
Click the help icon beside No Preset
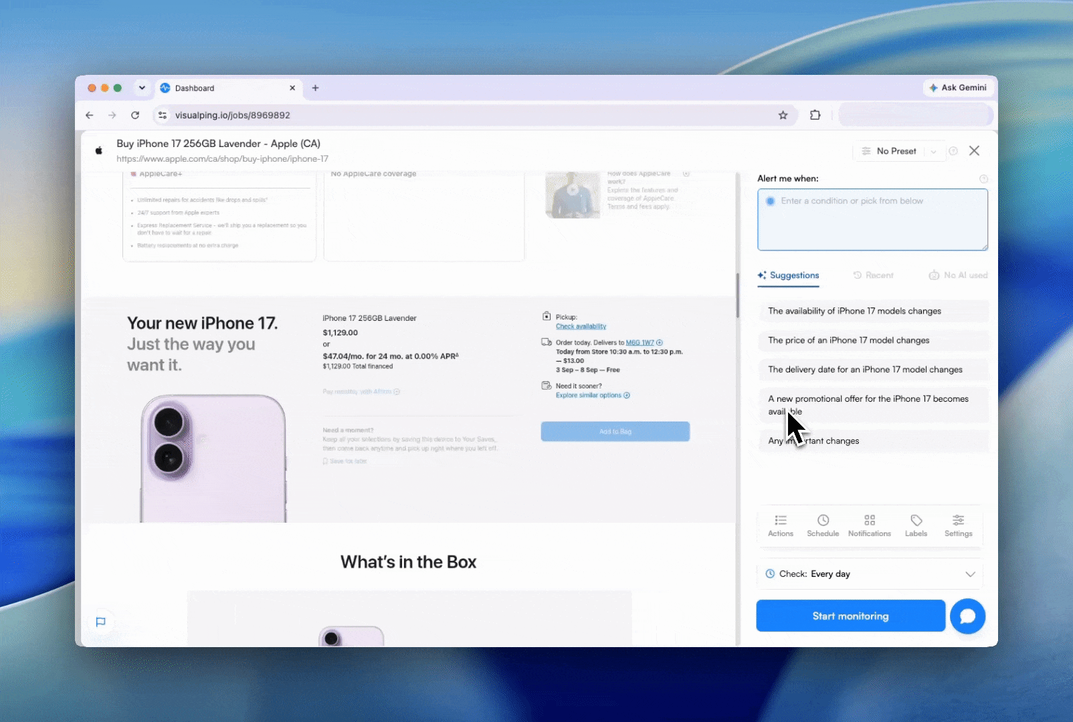click(x=953, y=151)
